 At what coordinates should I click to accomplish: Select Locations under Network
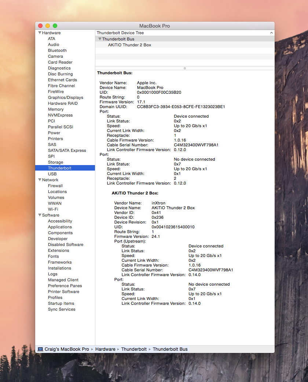57,192
